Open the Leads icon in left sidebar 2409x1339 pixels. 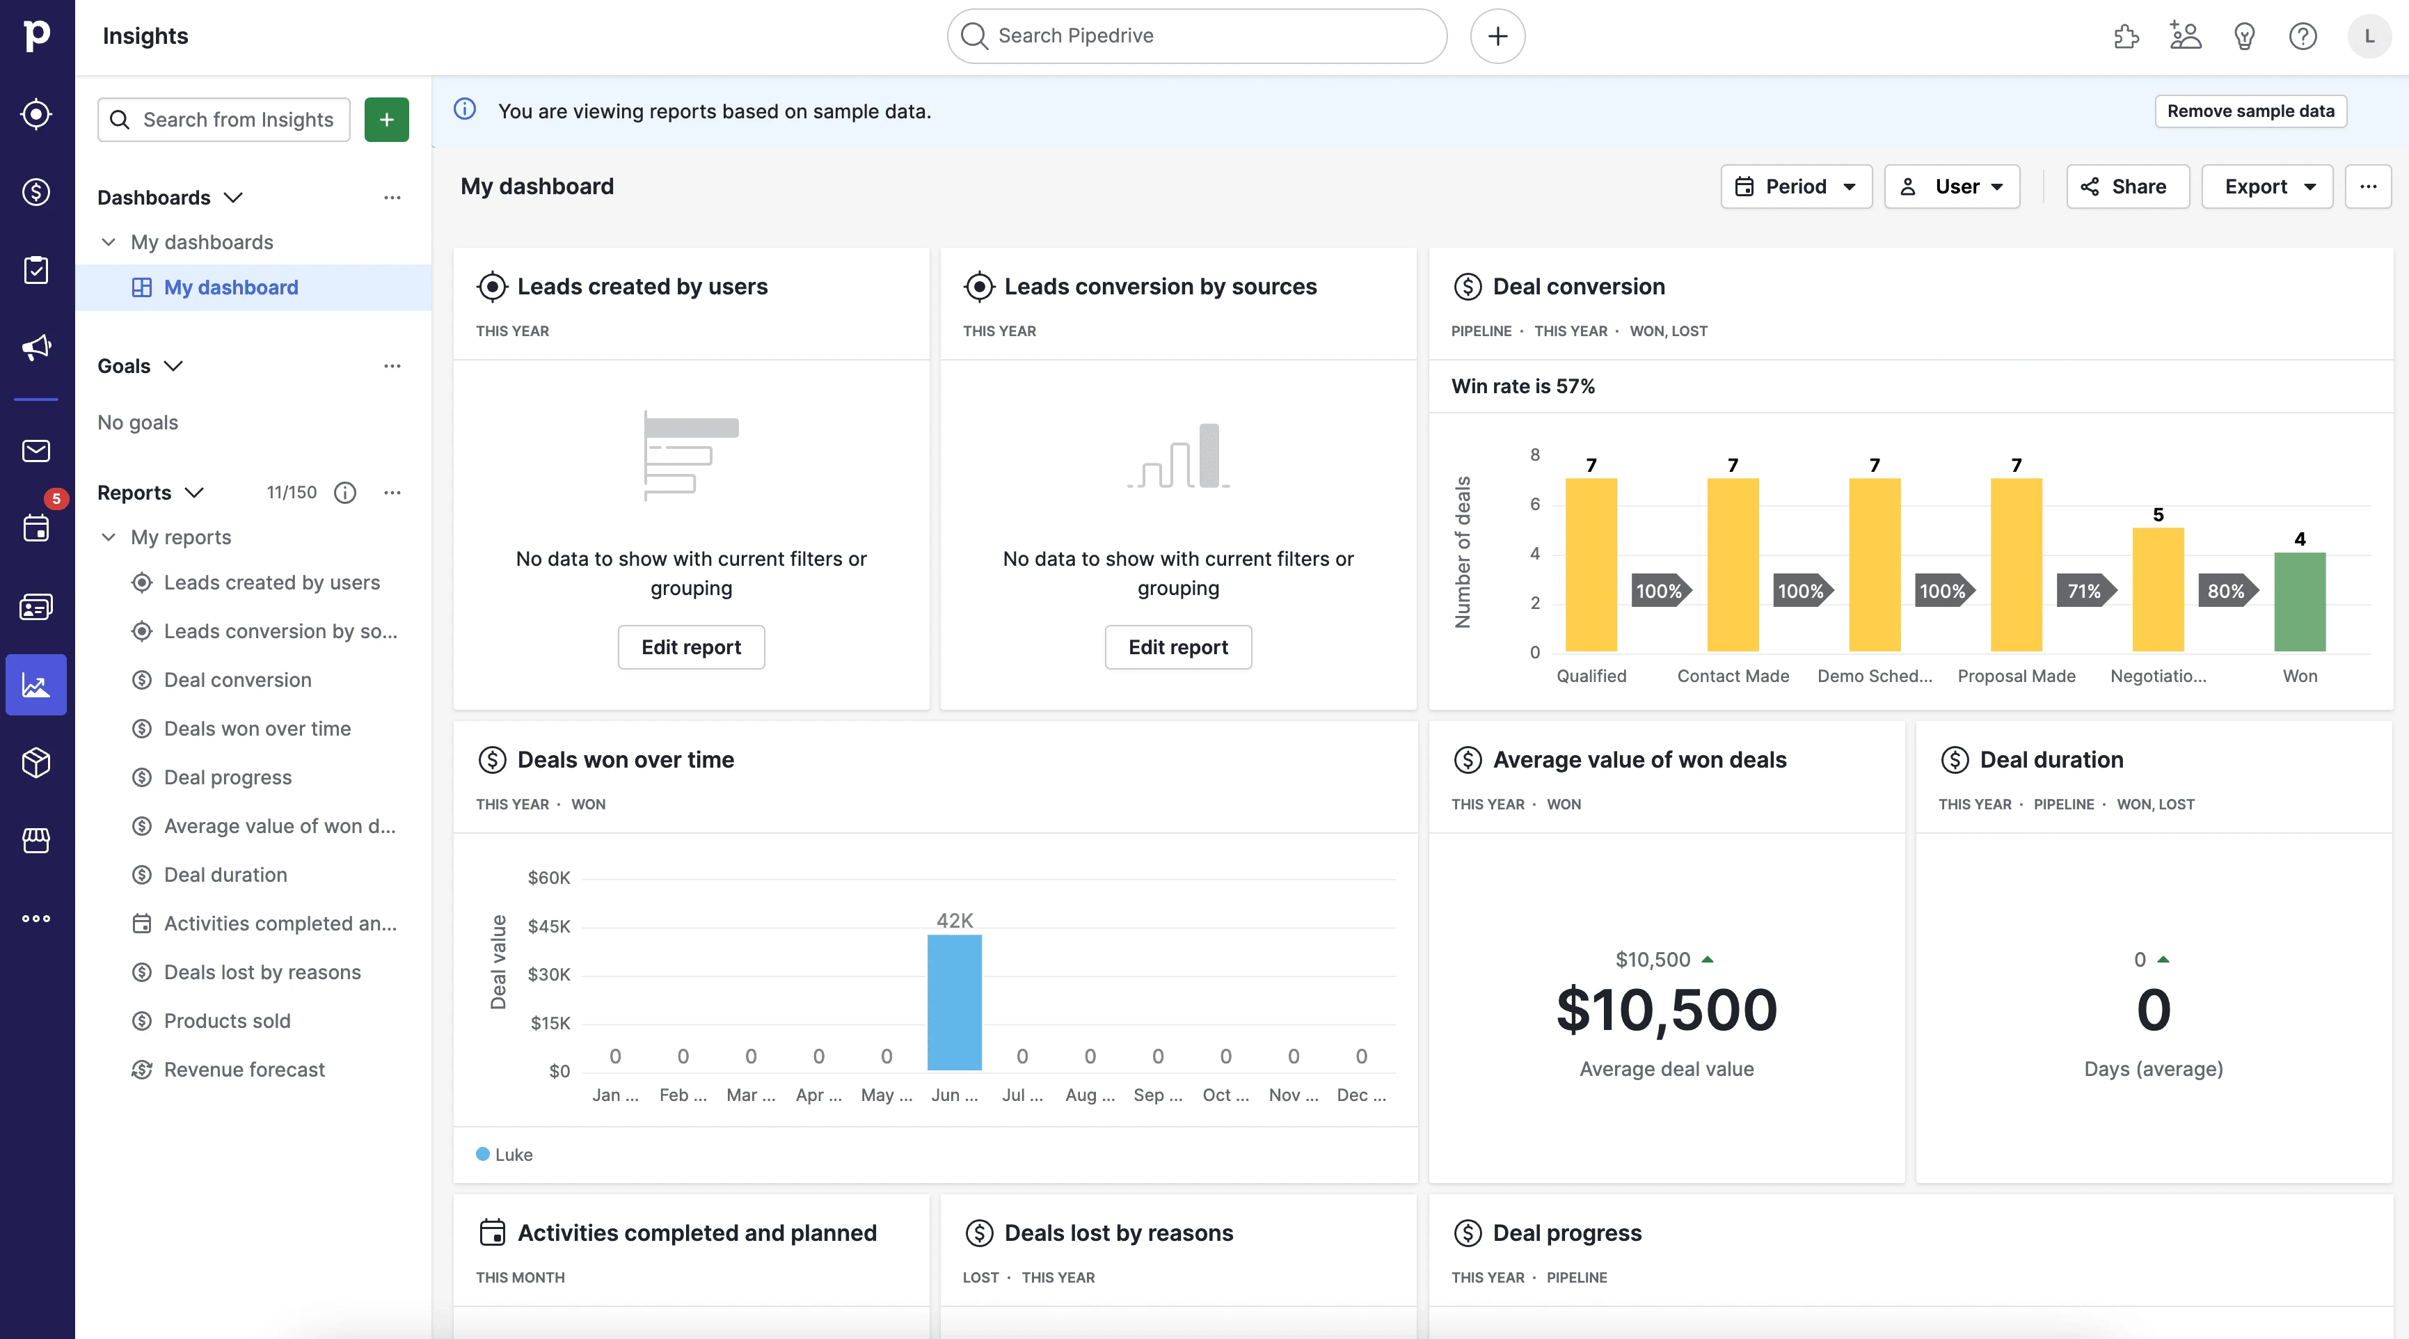(36, 114)
